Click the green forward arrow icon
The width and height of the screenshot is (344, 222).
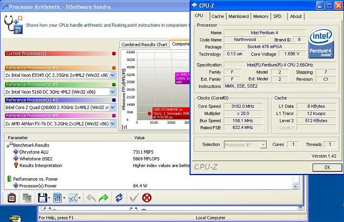104,198
